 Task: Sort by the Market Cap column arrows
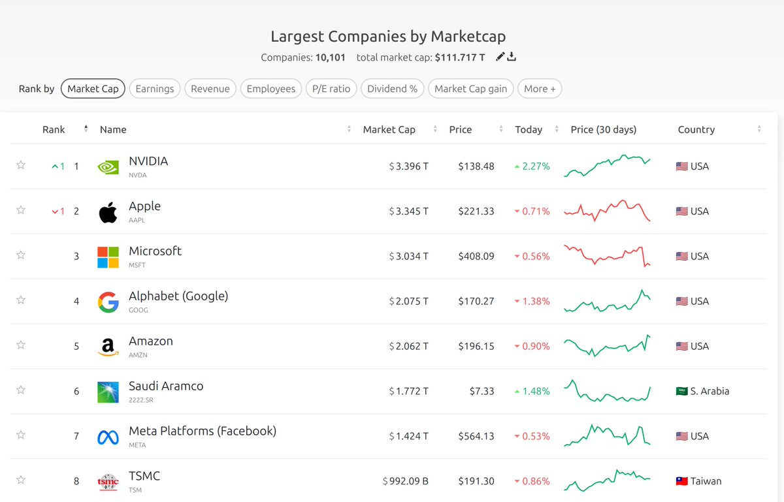coord(434,129)
